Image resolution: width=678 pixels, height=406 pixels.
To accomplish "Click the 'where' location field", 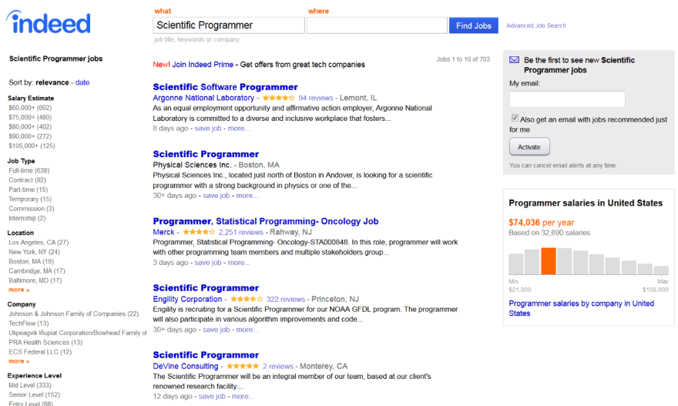I will pos(377,25).
